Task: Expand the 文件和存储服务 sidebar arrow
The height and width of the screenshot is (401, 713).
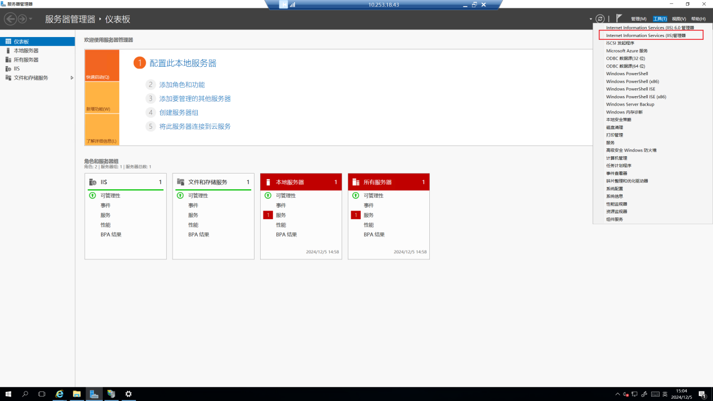Action: [72, 78]
